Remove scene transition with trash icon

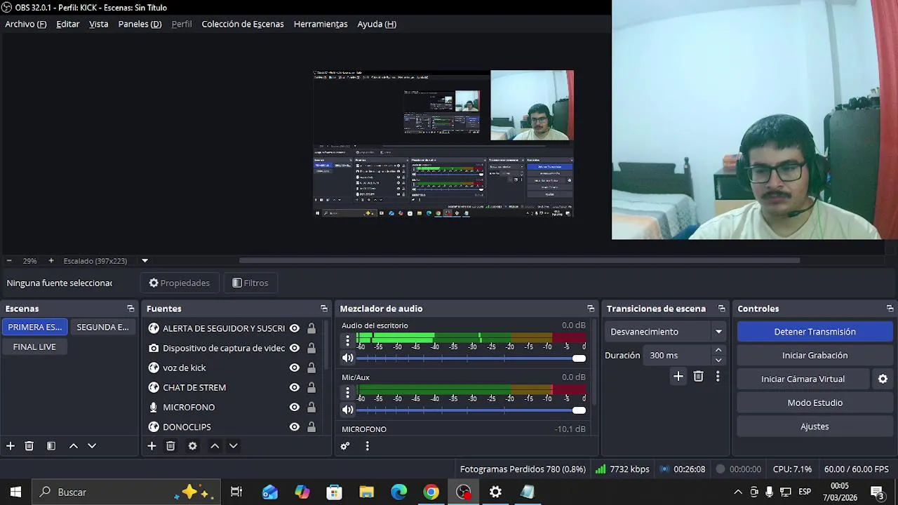(x=698, y=377)
